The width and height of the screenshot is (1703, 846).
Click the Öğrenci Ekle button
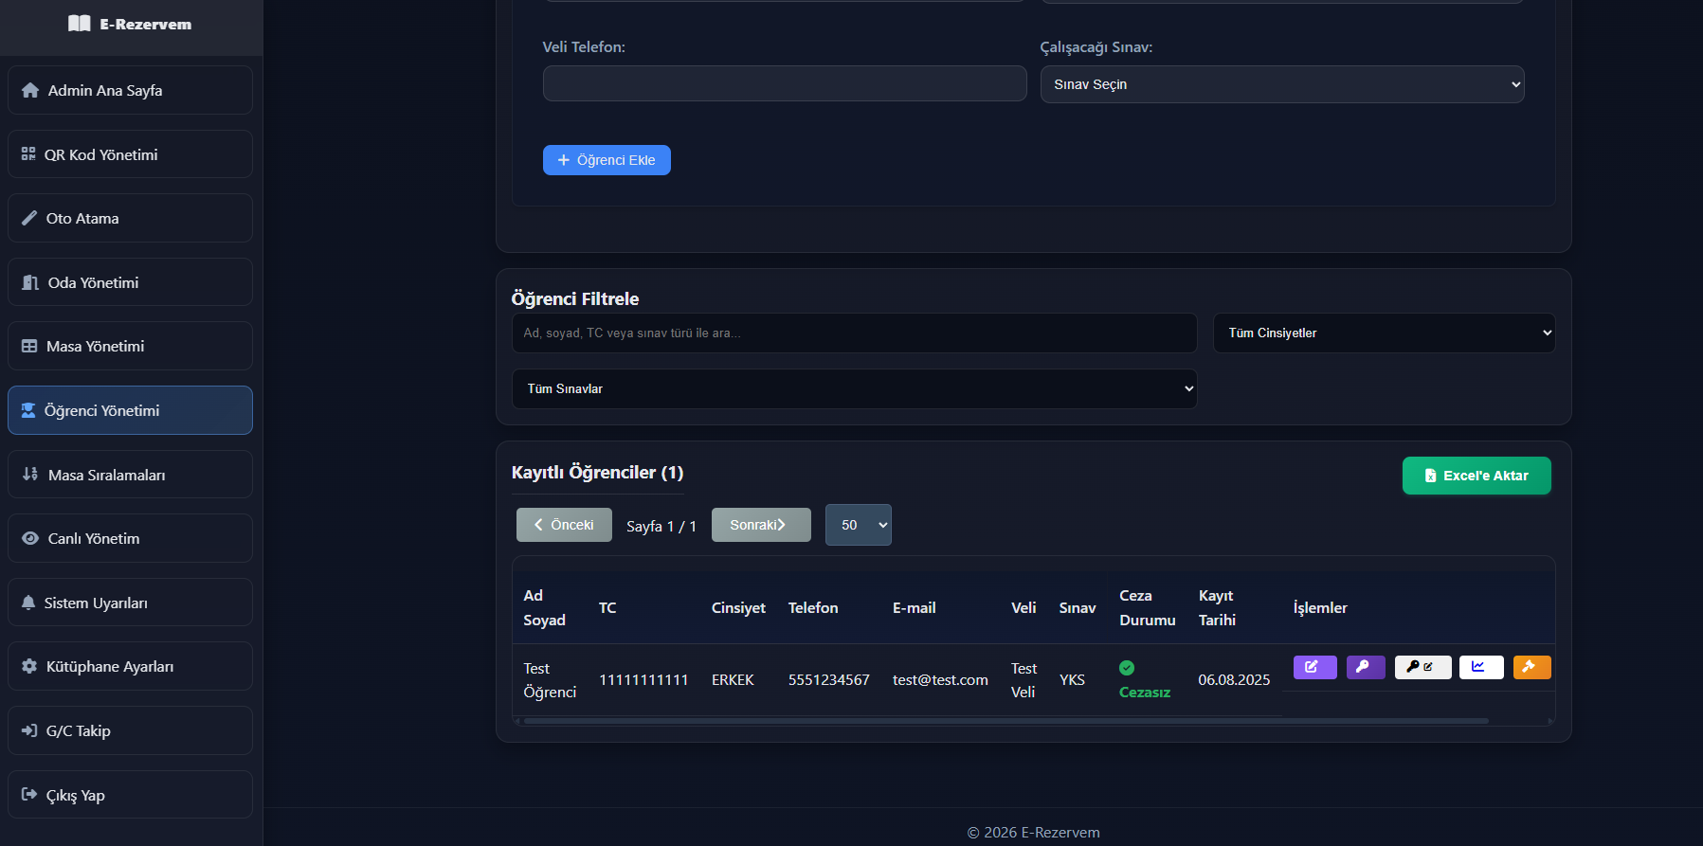coord(607,160)
